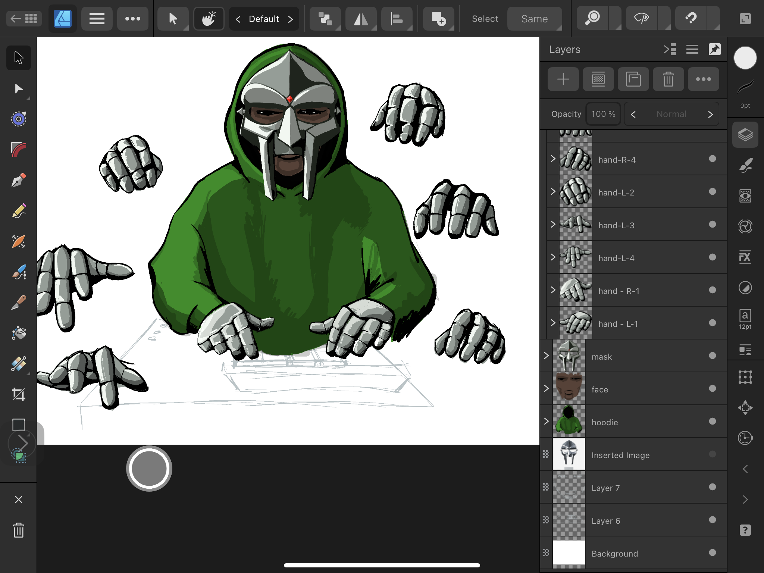The width and height of the screenshot is (764, 573).
Task: Select the Pen tool in left toolbar
Action: [18, 180]
